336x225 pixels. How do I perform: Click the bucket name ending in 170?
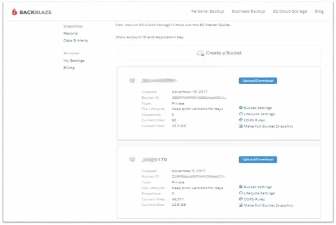154,159
